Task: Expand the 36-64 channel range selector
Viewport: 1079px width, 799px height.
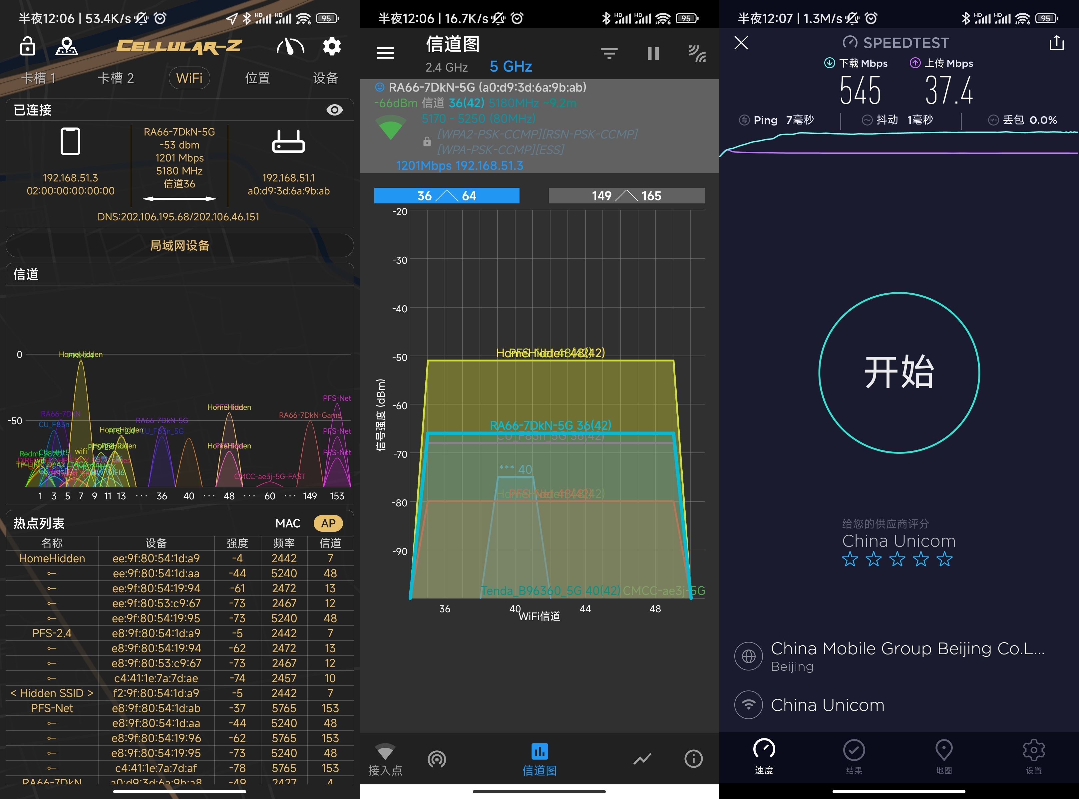Action: (446, 195)
